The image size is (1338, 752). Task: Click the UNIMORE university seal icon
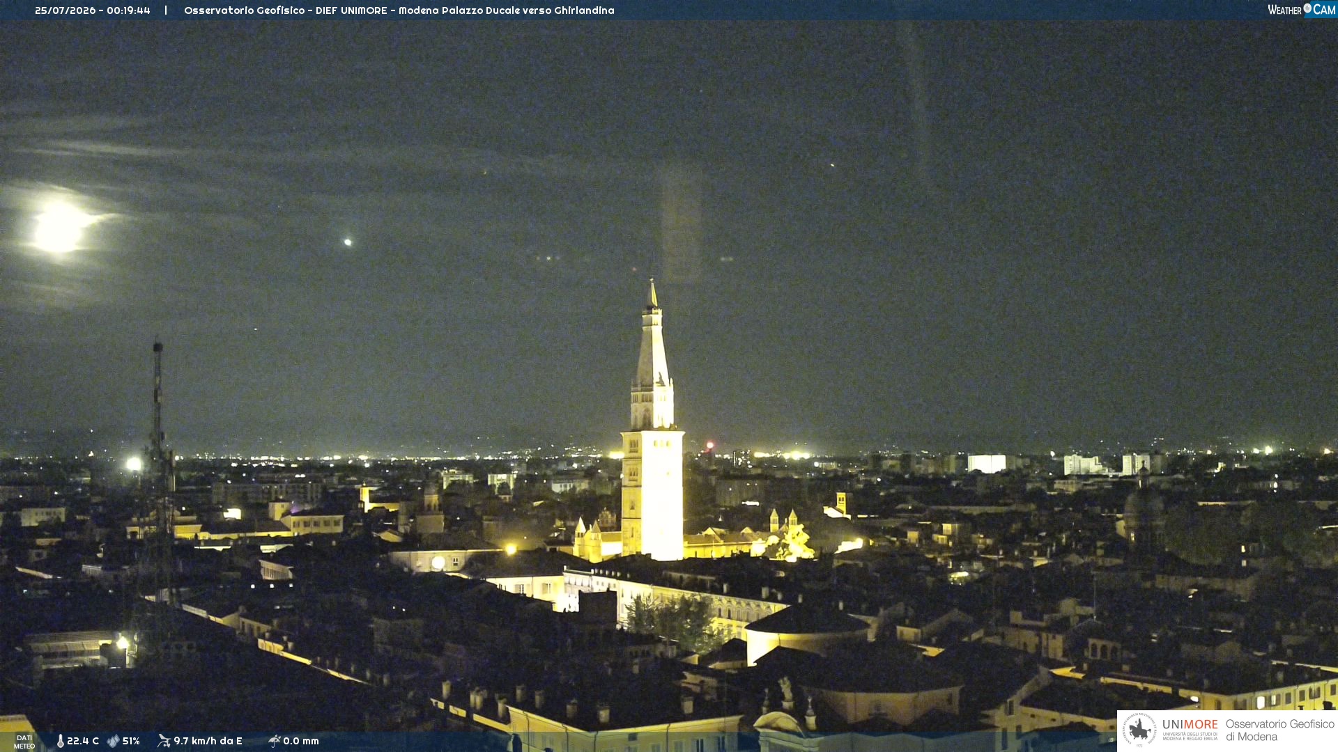tap(1139, 730)
